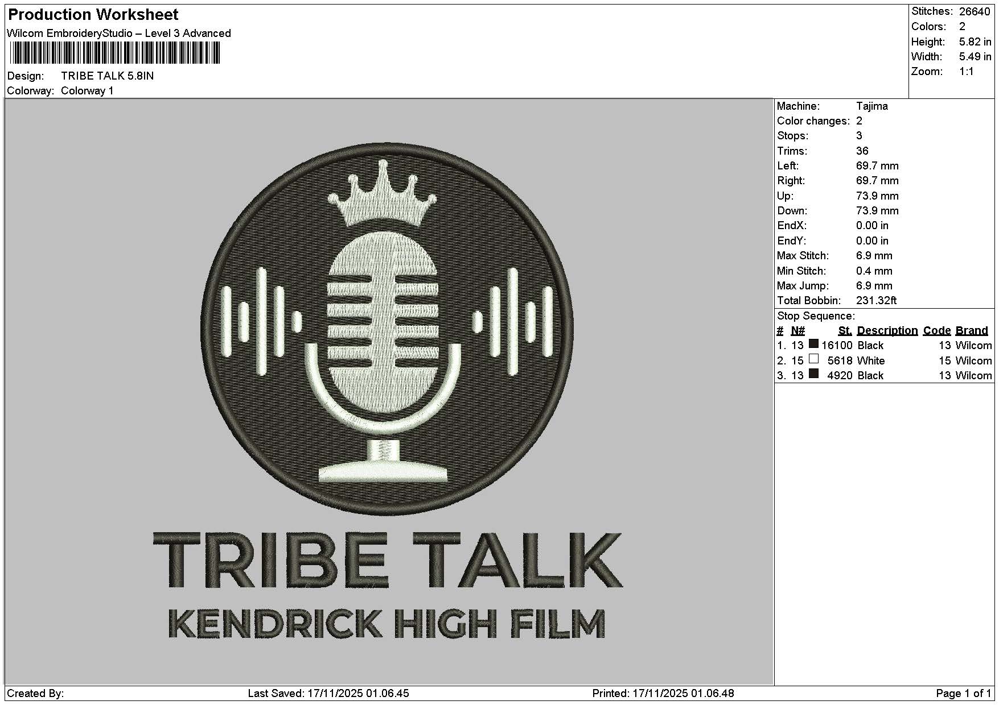Click the "Printed: 17/11/2025 01.06.48" footer text
This screenshot has height=705, width=999.
coord(663,693)
